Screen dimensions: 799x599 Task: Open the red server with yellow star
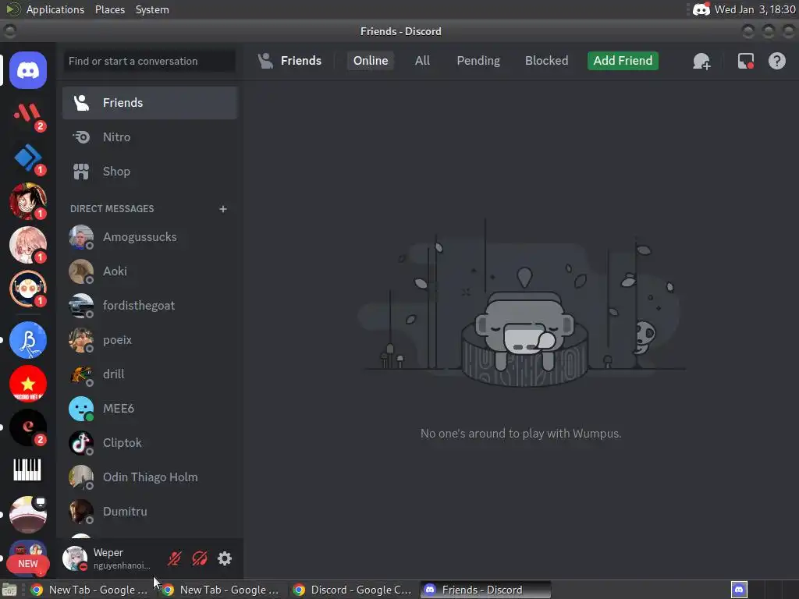tap(28, 384)
